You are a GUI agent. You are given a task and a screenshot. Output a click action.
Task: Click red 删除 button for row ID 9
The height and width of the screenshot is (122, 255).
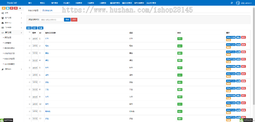pyautogui.click(x=243, y=95)
